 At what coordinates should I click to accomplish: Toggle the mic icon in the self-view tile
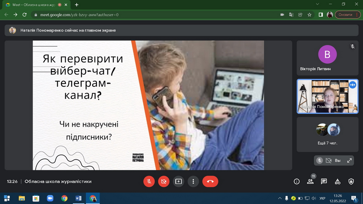(x=319, y=160)
